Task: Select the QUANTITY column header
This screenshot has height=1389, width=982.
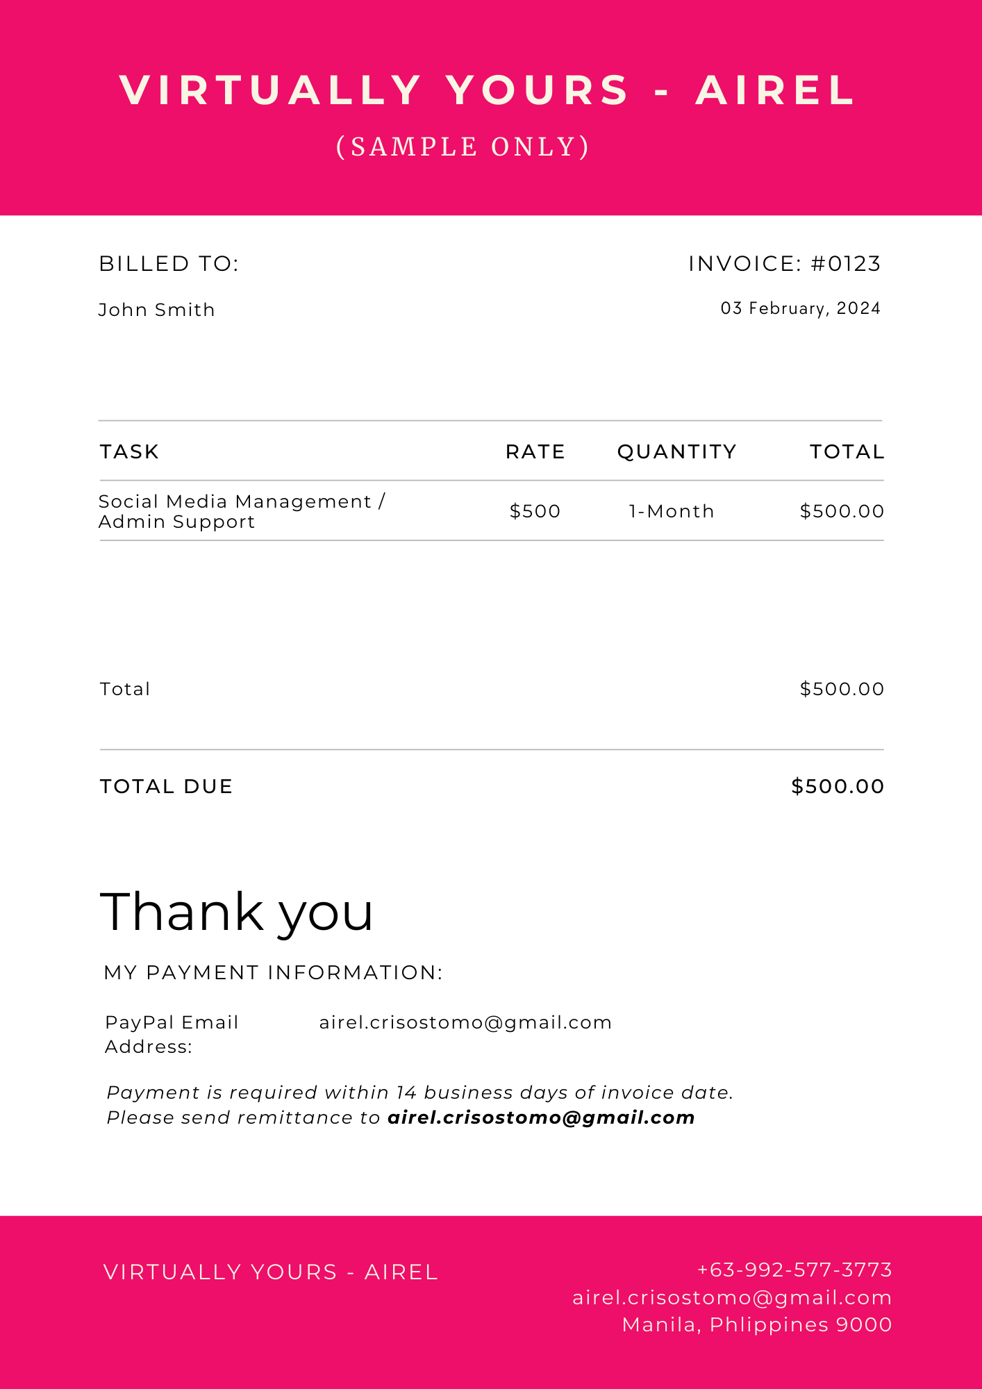Action: [x=676, y=452]
